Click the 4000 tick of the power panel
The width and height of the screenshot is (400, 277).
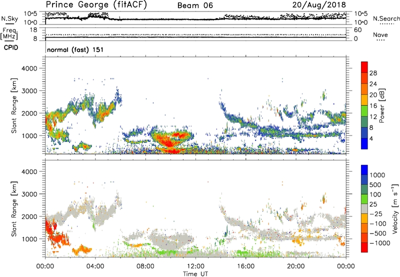(29, 68)
